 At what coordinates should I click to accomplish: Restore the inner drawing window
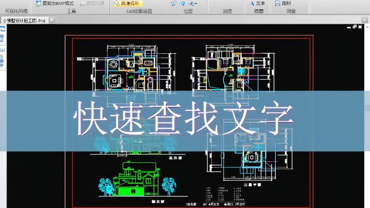pos(354,27)
